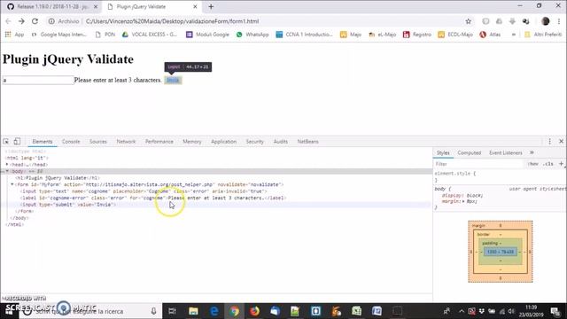Switch to the Security tab
This screenshot has width=567, height=319.
tap(254, 142)
